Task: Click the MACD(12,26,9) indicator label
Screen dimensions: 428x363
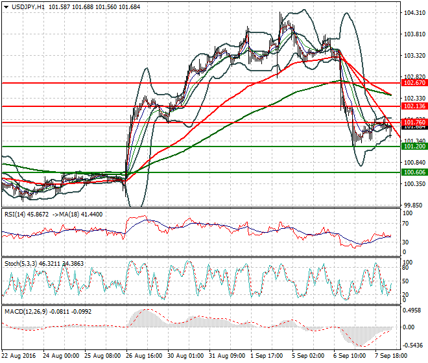Action: [x=48, y=311]
